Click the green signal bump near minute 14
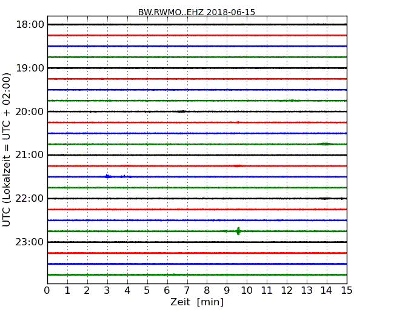 tap(325, 144)
